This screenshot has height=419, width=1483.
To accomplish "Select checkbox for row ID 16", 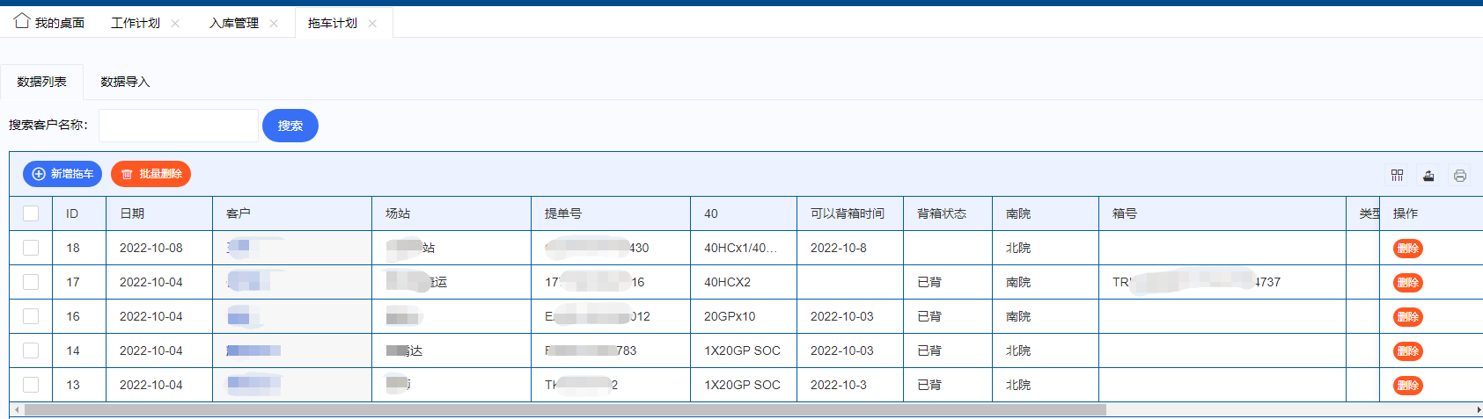I will (31, 316).
